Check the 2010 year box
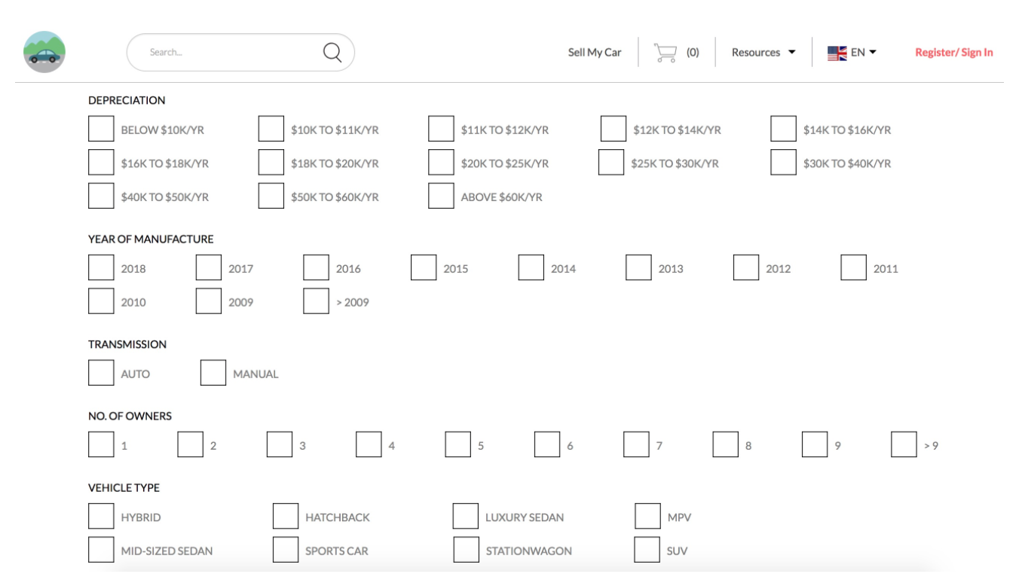This screenshot has width=1025, height=580. [x=101, y=301]
